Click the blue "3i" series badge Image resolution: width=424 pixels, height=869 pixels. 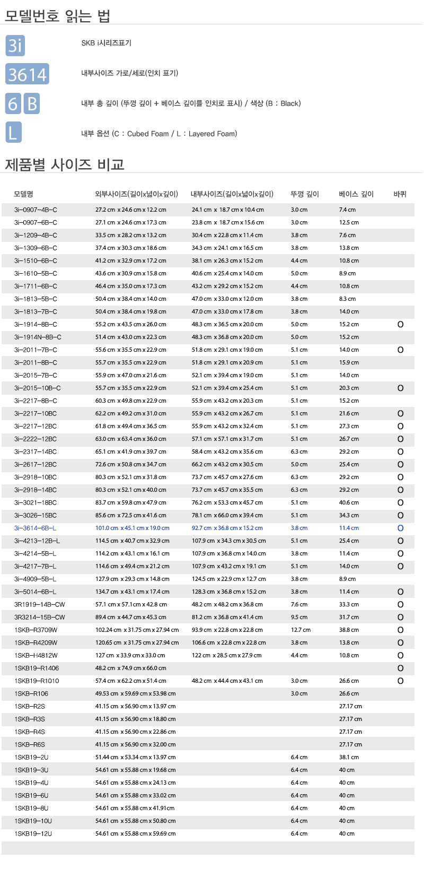tap(15, 46)
